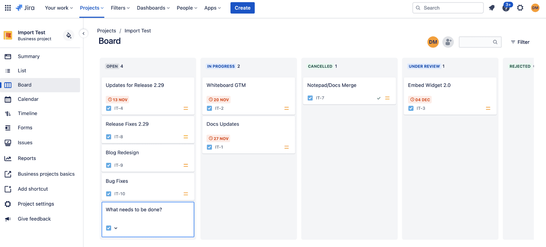Open the app switcher grid icon
The width and height of the screenshot is (546, 247).
tap(8, 8)
